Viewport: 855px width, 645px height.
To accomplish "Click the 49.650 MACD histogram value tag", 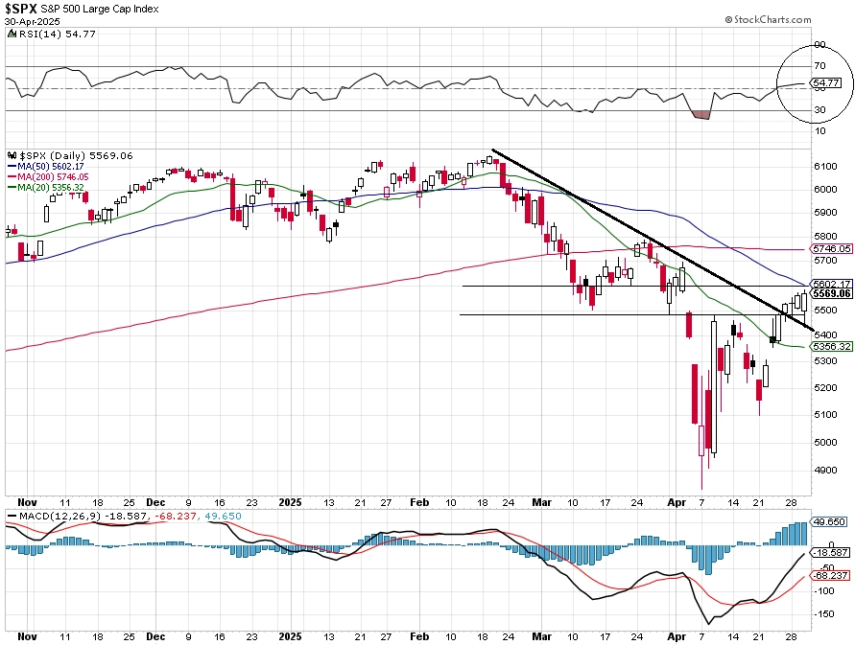I will [828, 522].
